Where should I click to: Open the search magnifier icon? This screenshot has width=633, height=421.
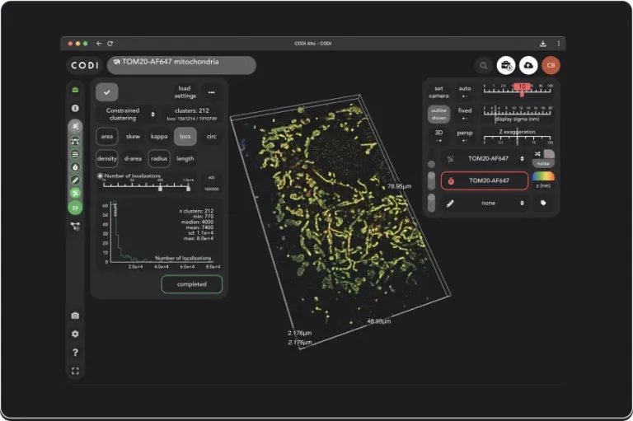point(483,65)
